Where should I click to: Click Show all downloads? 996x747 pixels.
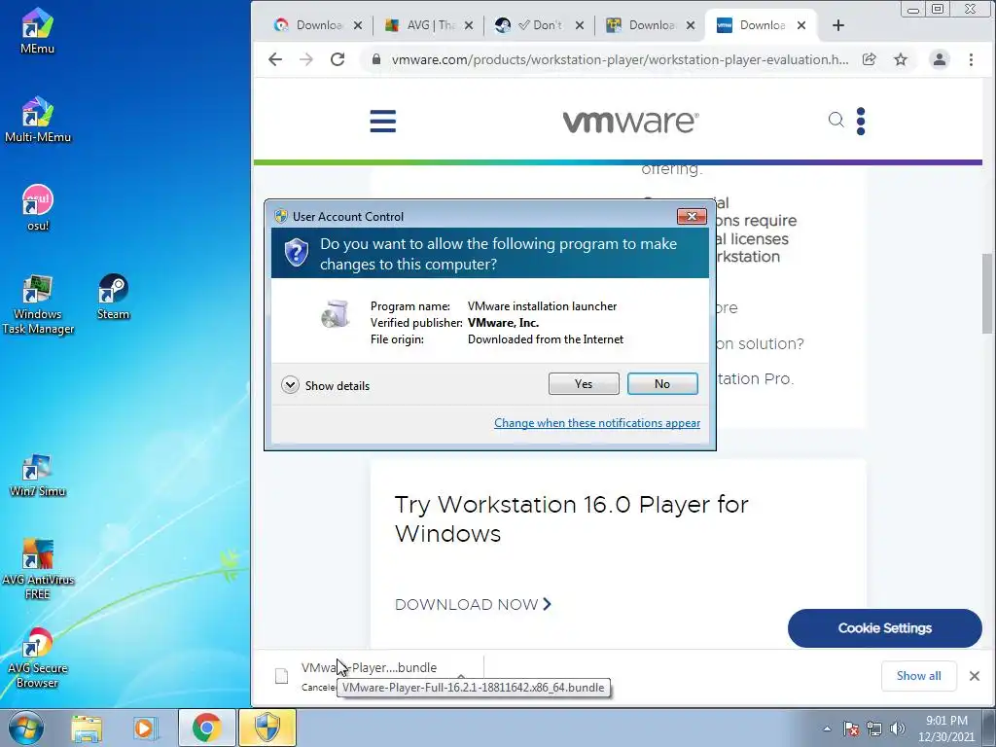point(918,676)
